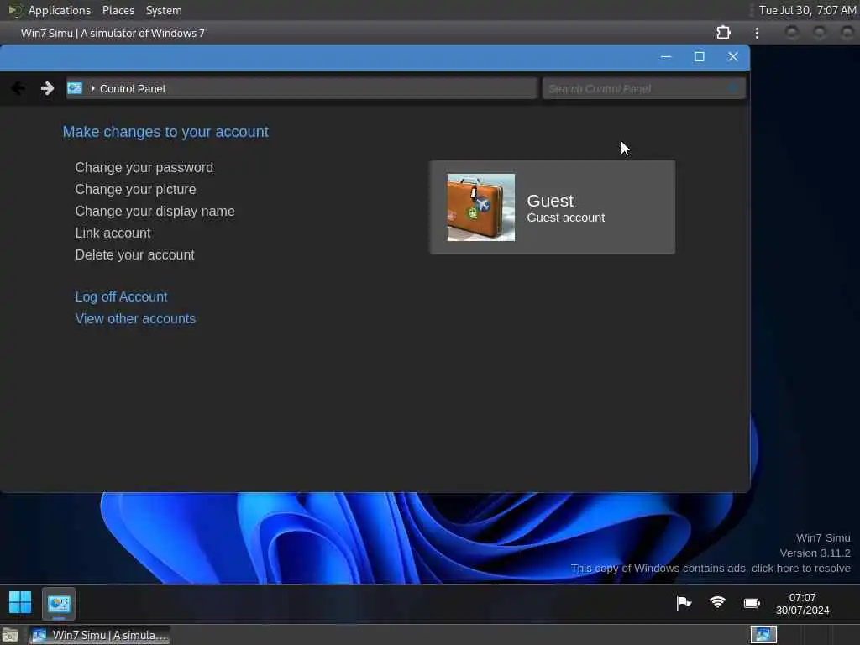This screenshot has width=860, height=645.
Task: Open Change your password
Action: point(144,167)
